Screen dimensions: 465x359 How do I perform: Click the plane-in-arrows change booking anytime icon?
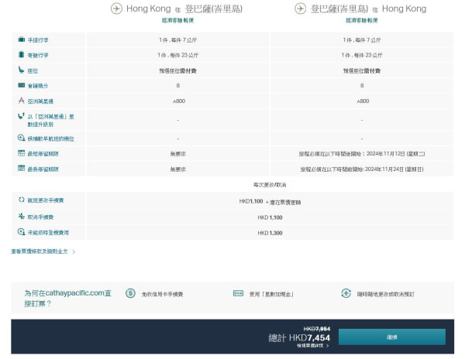pos(346,293)
